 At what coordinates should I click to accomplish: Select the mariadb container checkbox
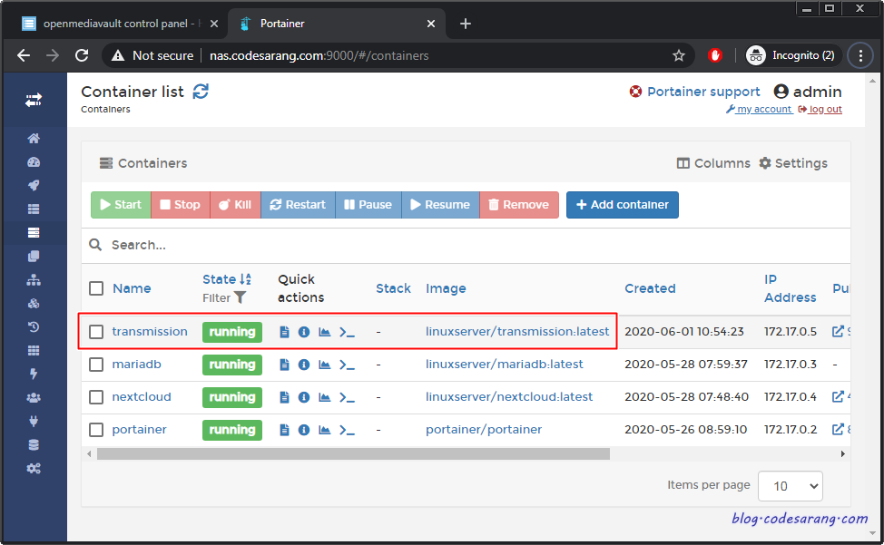click(x=96, y=365)
